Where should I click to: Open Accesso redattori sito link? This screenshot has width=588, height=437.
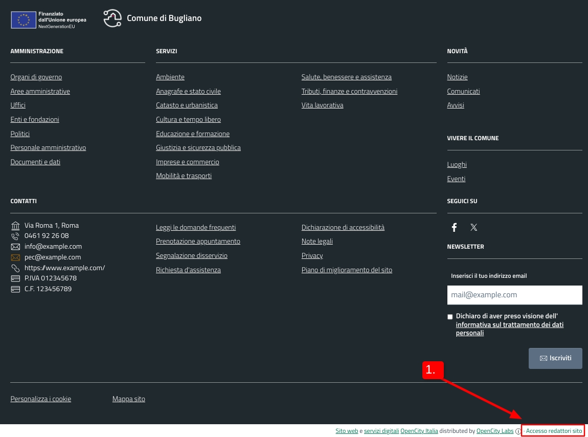(x=554, y=431)
